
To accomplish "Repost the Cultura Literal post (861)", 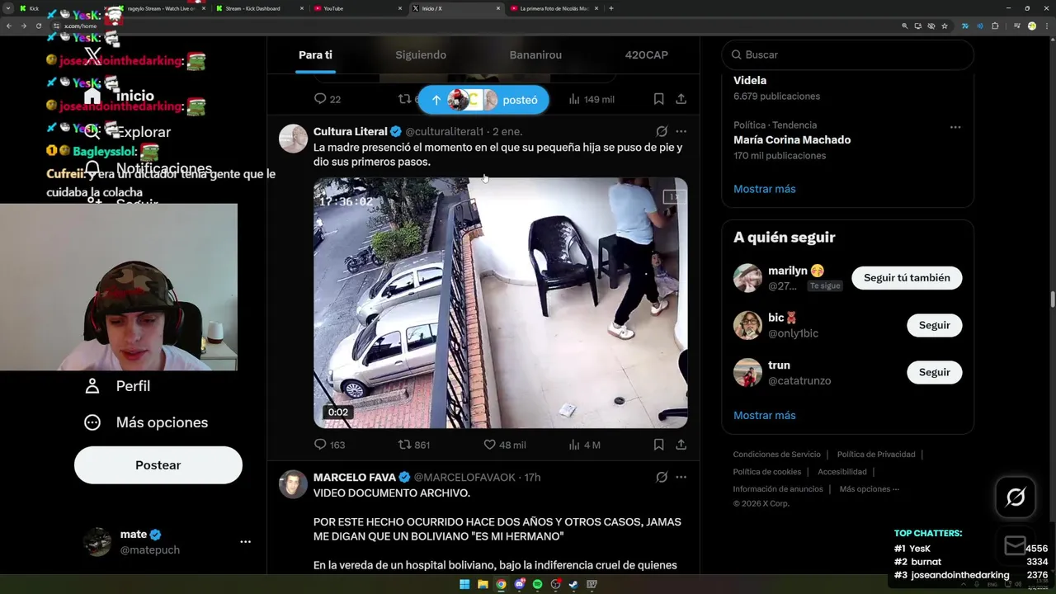I will coord(414,445).
